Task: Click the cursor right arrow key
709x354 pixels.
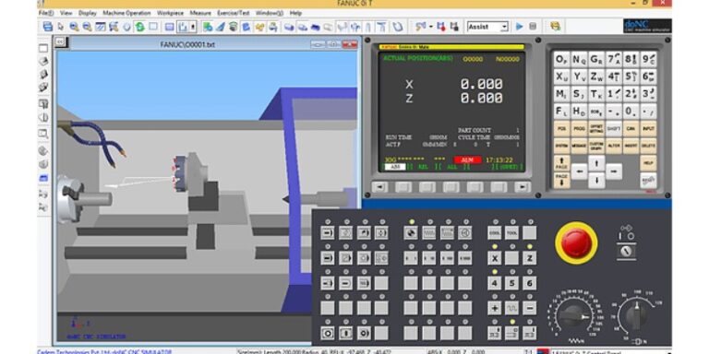Action: point(613,171)
